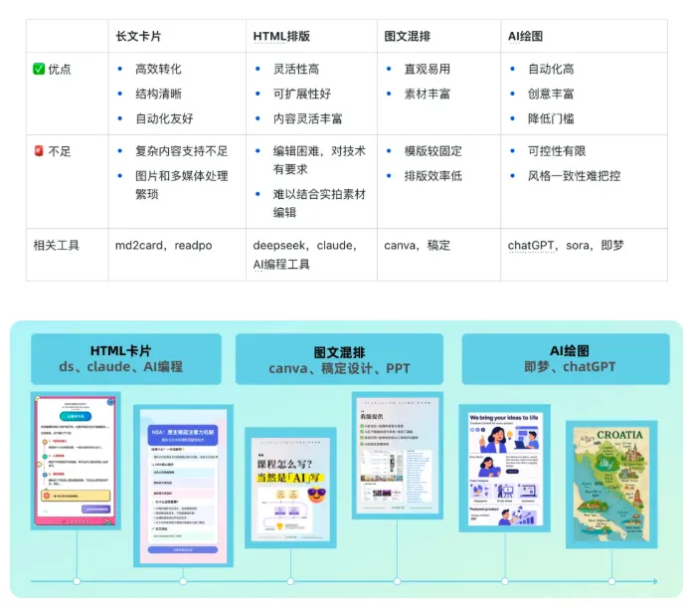The image size is (688, 605).
Task: Click the timeline dot under the ideas-to-life illustration
Action: [x=505, y=581]
